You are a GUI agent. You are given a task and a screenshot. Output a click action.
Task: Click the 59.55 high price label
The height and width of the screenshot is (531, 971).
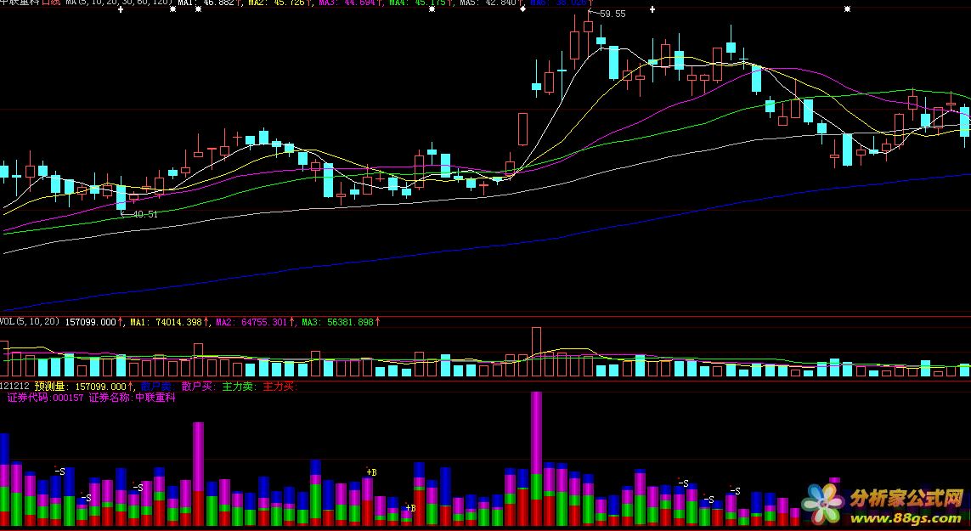tap(613, 14)
